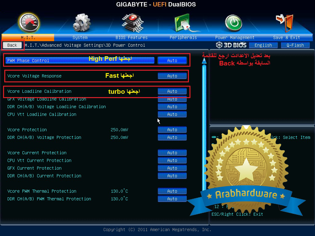Click the BIOS Features chip icon
315x236 pixels.
[x=133, y=23]
